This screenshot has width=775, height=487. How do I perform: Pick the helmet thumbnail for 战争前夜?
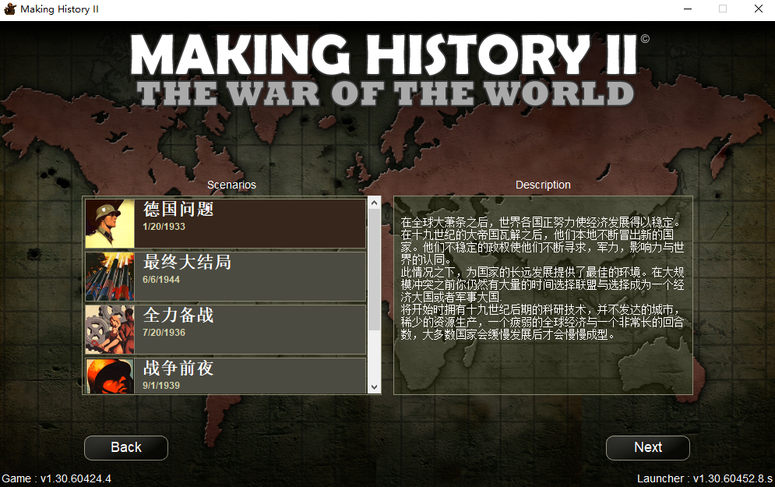click(109, 376)
